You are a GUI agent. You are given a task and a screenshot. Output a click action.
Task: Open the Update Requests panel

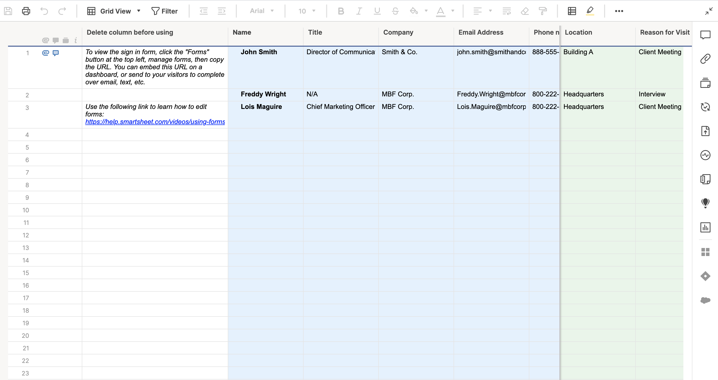coord(706,107)
